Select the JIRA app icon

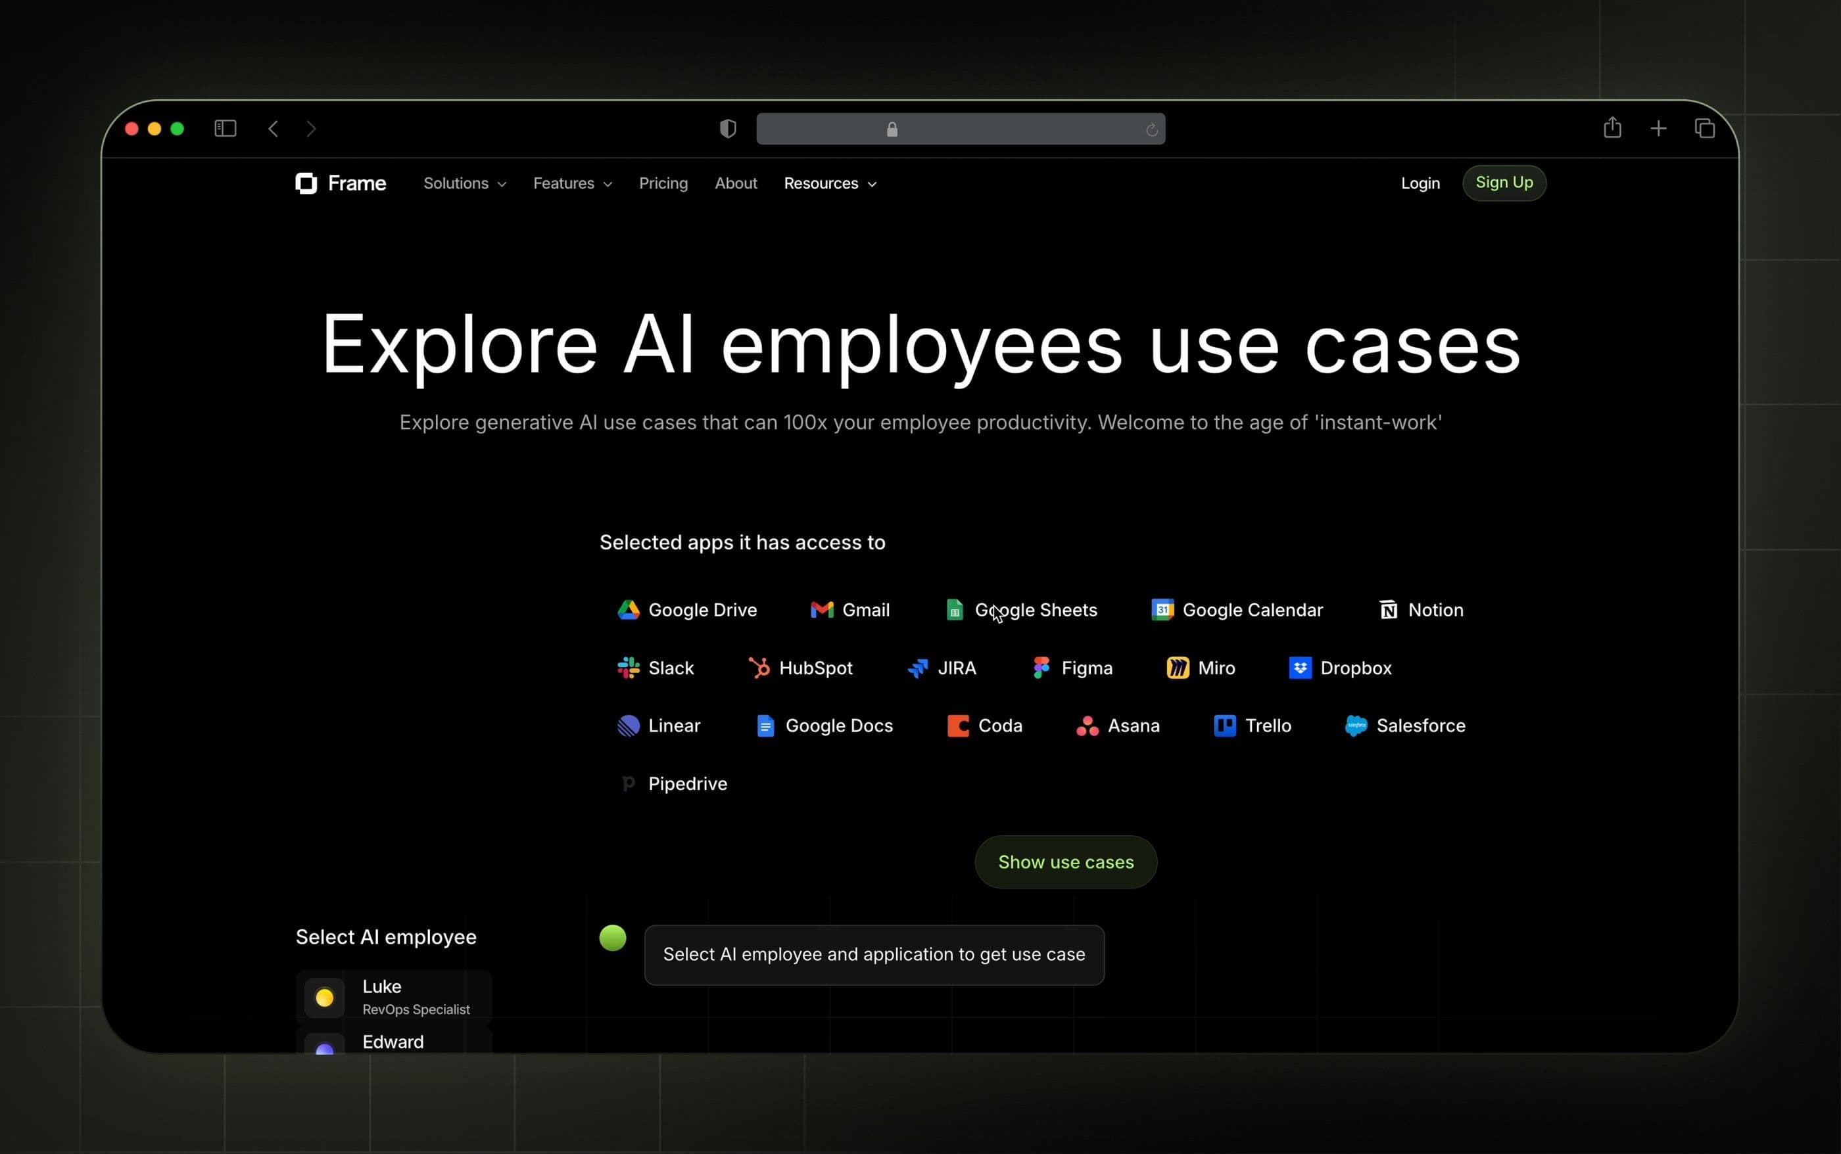(x=917, y=668)
